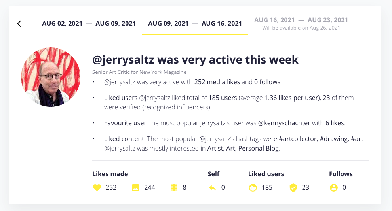The height and width of the screenshot is (211, 392).
Task: Click the @jerrysaltz heading title
Action: pyautogui.click(x=195, y=60)
